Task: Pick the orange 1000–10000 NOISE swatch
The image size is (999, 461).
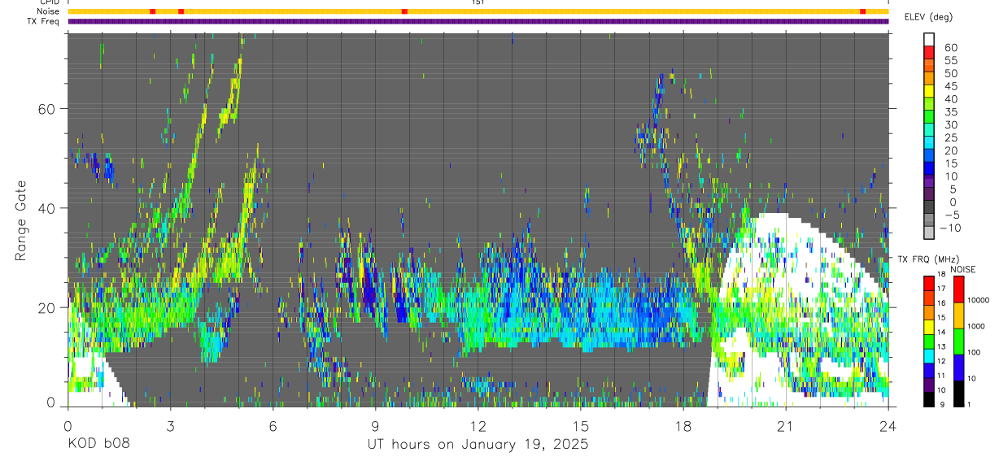Action: (x=959, y=315)
